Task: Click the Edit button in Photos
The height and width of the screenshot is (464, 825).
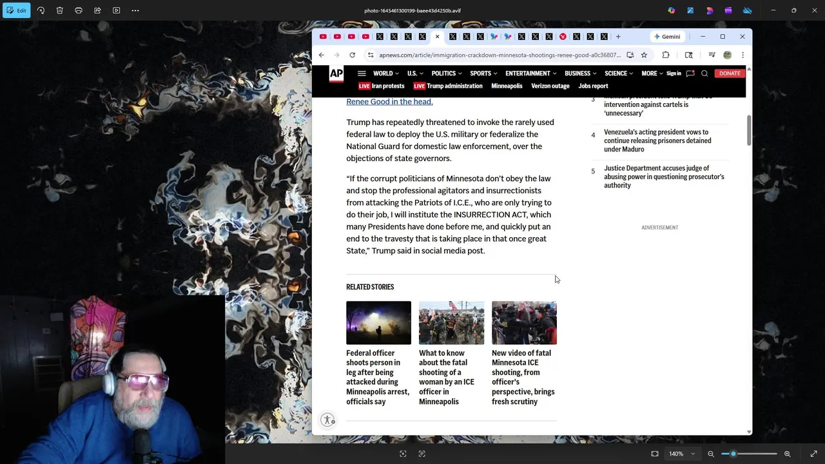Action: (x=16, y=10)
